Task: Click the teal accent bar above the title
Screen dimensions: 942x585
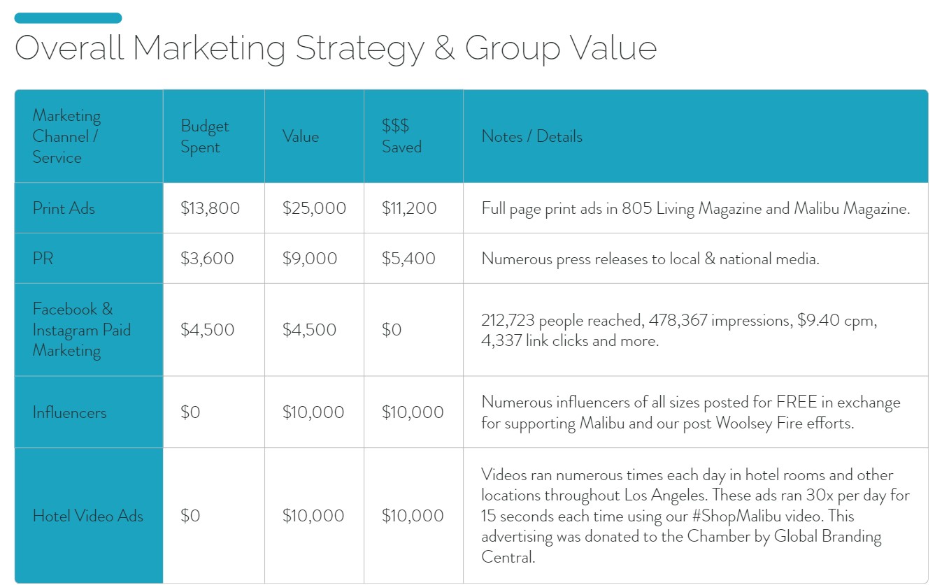Action: (68, 17)
